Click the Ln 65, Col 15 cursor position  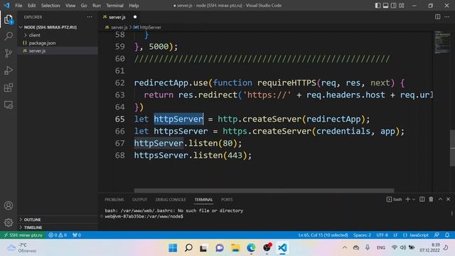[x=323, y=235]
